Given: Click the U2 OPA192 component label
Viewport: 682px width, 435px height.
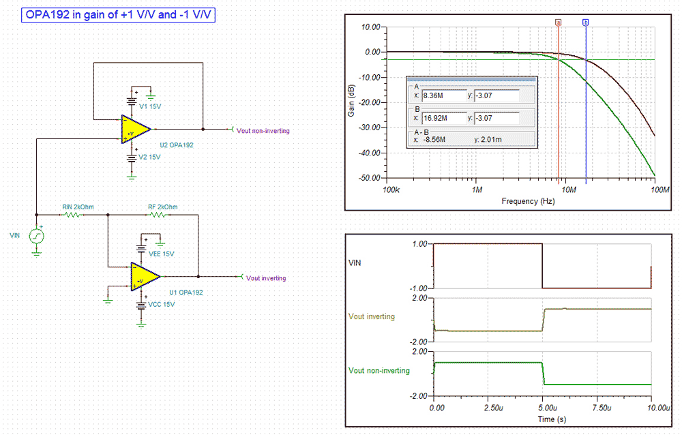Looking at the screenshot, I should click(x=176, y=145).
